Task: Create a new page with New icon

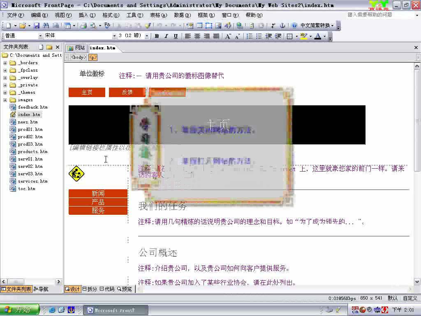Action: 9,26
